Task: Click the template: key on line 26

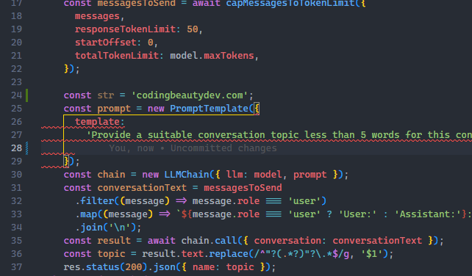Action: (x=100, y=122)
